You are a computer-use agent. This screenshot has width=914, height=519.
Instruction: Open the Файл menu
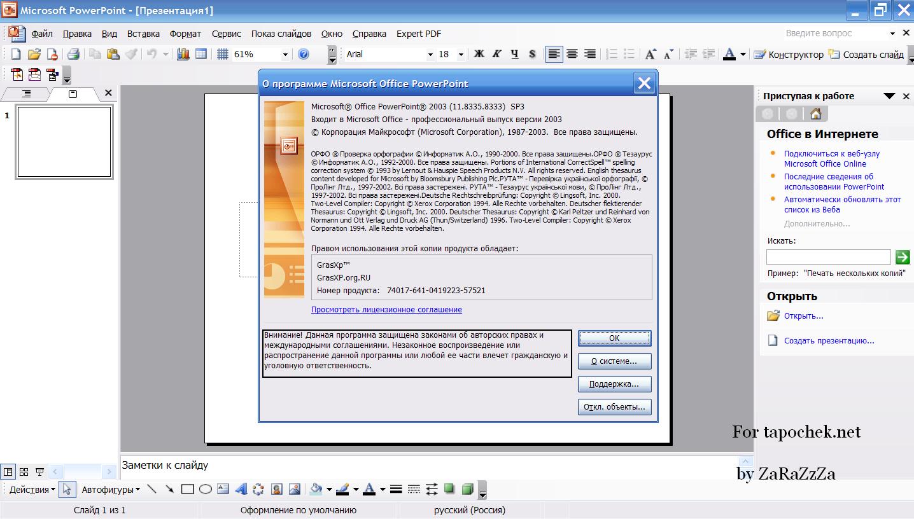[42, 34]
